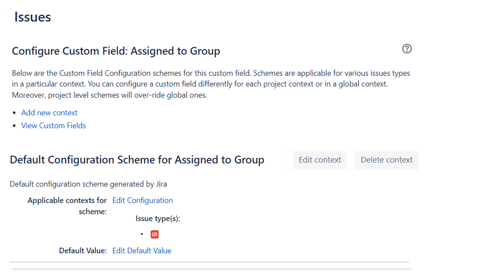Screen dimensions: 484x274
Task: Click the scheme description paragraph text
Action: pos(211,84)
